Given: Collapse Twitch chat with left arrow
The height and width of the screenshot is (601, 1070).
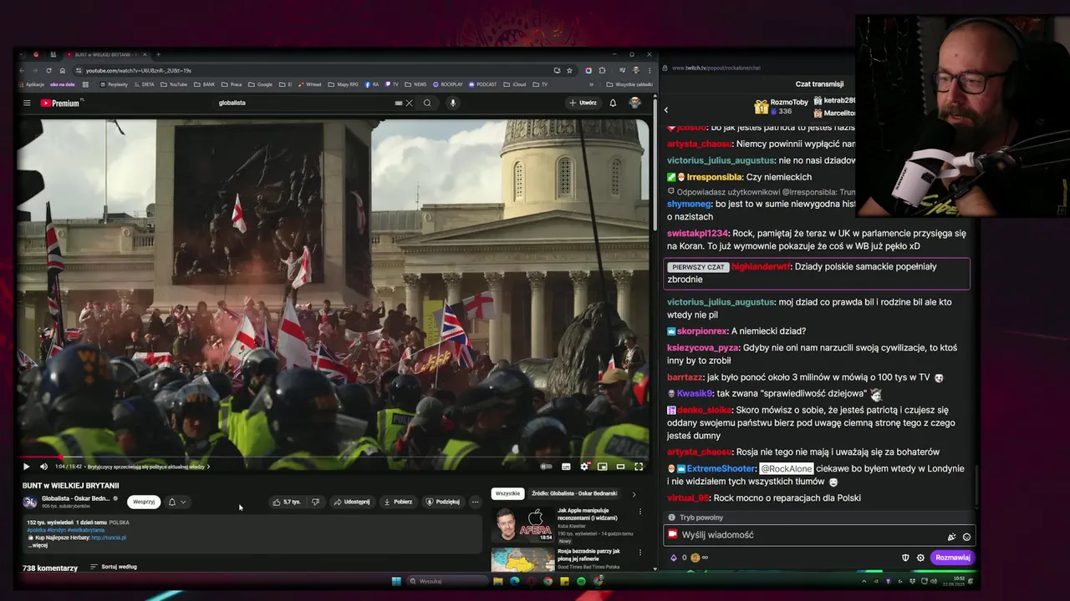Looking at the screenshot, I should pyautogui.click(x=666, y=109).
